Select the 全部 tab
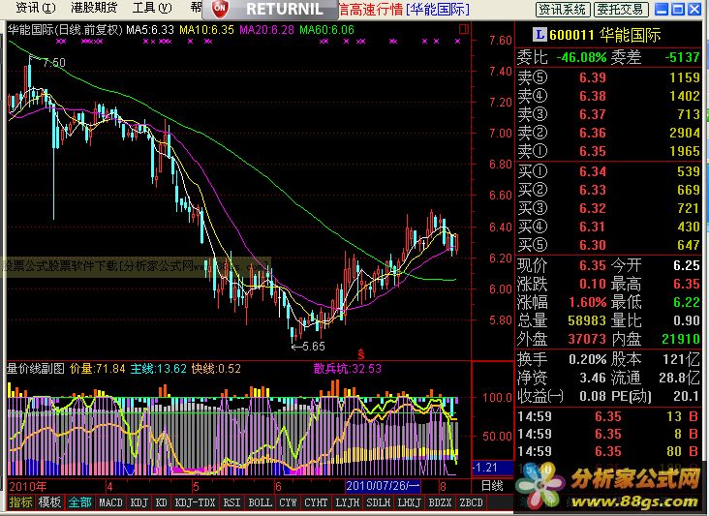The width and height of the screenshot is (709, 516). (79, 502)
